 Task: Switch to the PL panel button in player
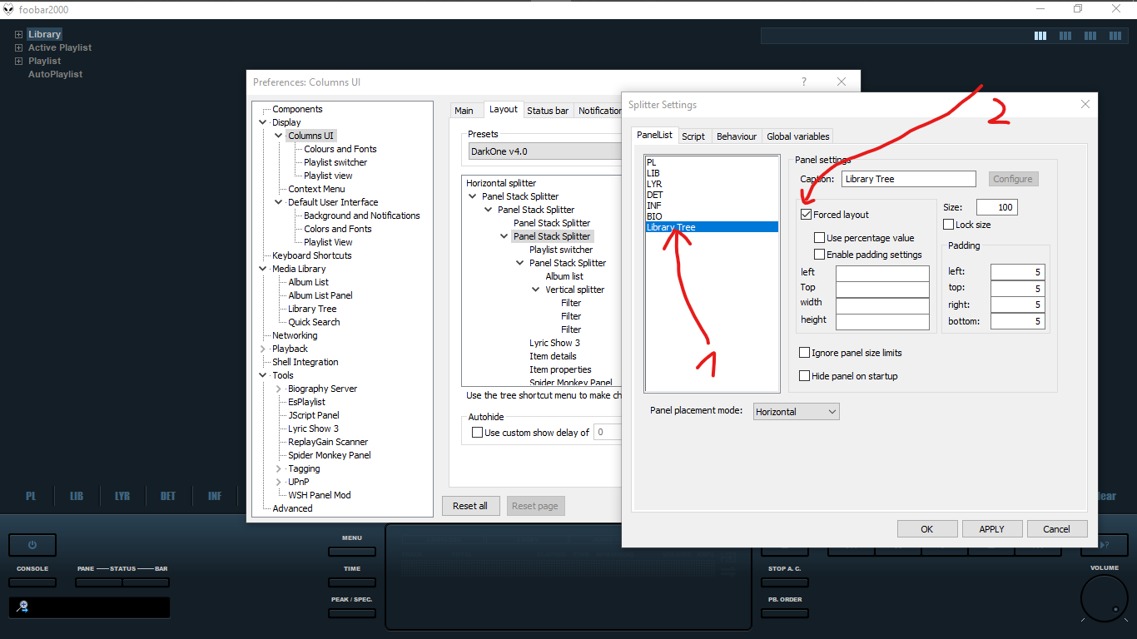(x=31, y=496)
